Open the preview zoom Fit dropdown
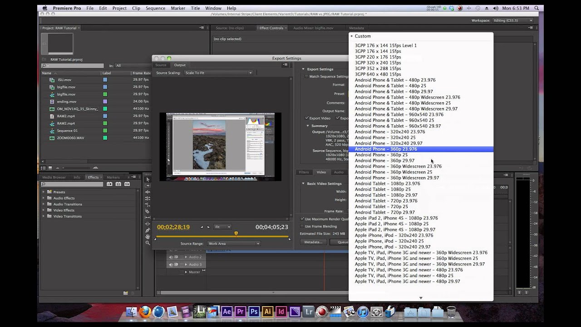581x327 pixels. point(222,227)
